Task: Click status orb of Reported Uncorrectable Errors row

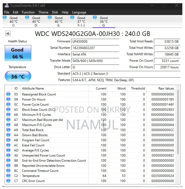Action: pyautogui.click(x=8, y=165)
